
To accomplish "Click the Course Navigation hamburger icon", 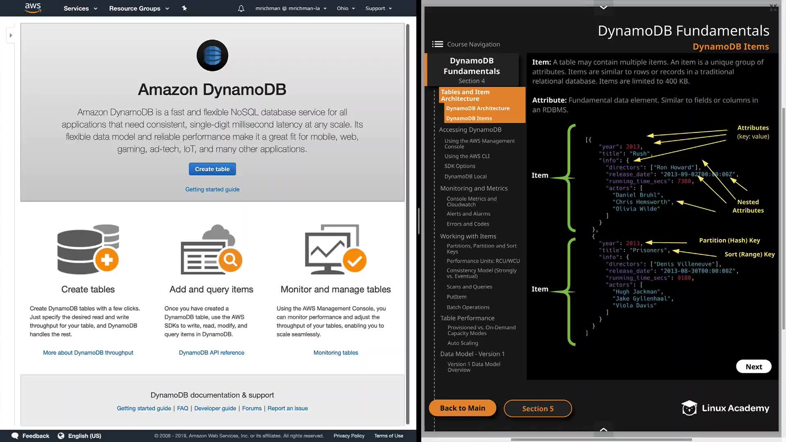I will point(437,44).
